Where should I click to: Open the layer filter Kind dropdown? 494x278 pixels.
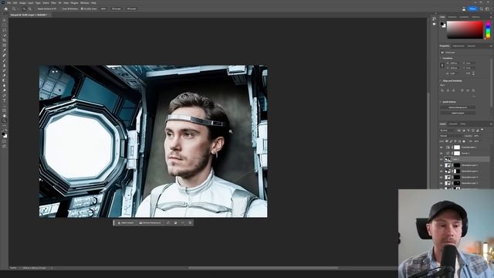(x=448, y=131)
